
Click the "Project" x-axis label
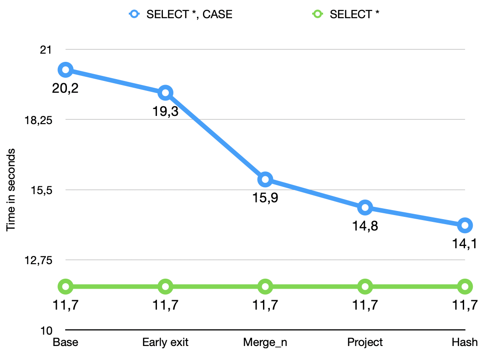[365, 342]
